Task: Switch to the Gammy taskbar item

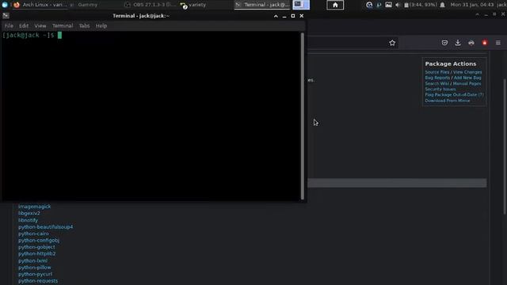Action: tap(87, 5)
